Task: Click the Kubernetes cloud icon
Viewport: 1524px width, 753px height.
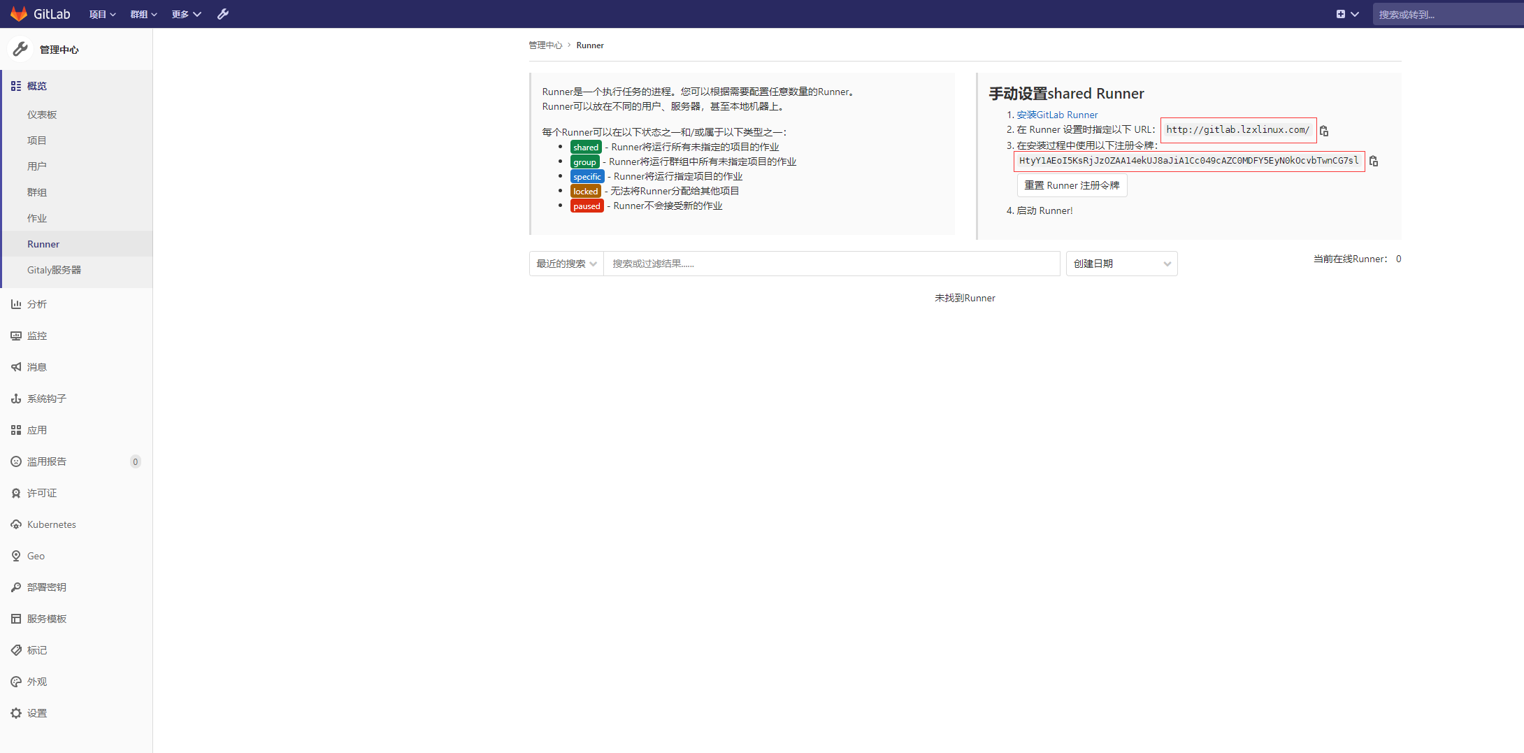Action: tap(16, 524)
